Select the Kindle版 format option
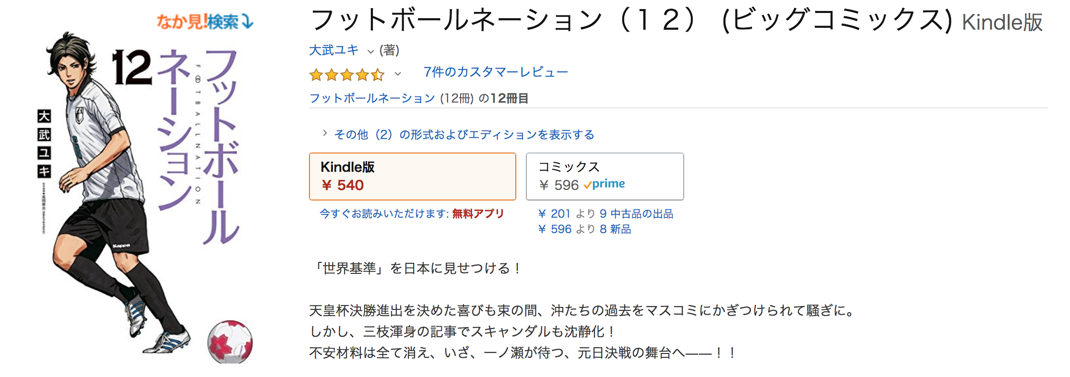The height and width of the screenshot is (377, 1070). pos(412,176)
